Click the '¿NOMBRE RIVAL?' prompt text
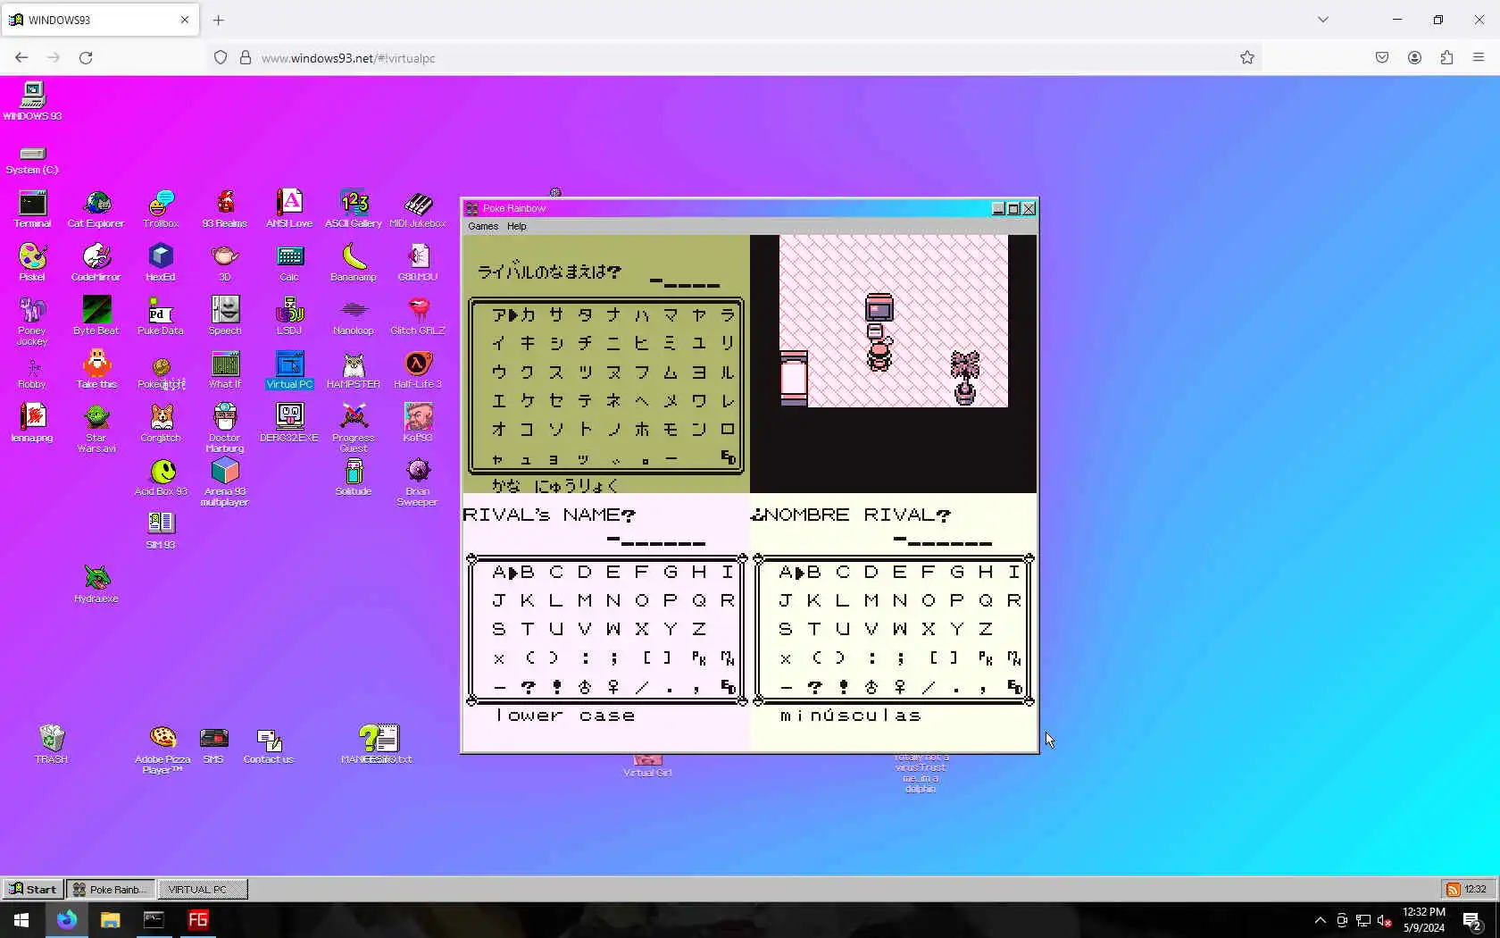This screenshot has height=938, width=1500. click(x=851, y=515)
